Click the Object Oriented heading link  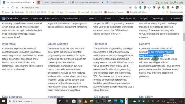pos(58,44)
